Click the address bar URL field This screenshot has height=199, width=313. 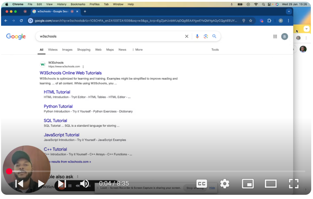(x=136, y=21)
